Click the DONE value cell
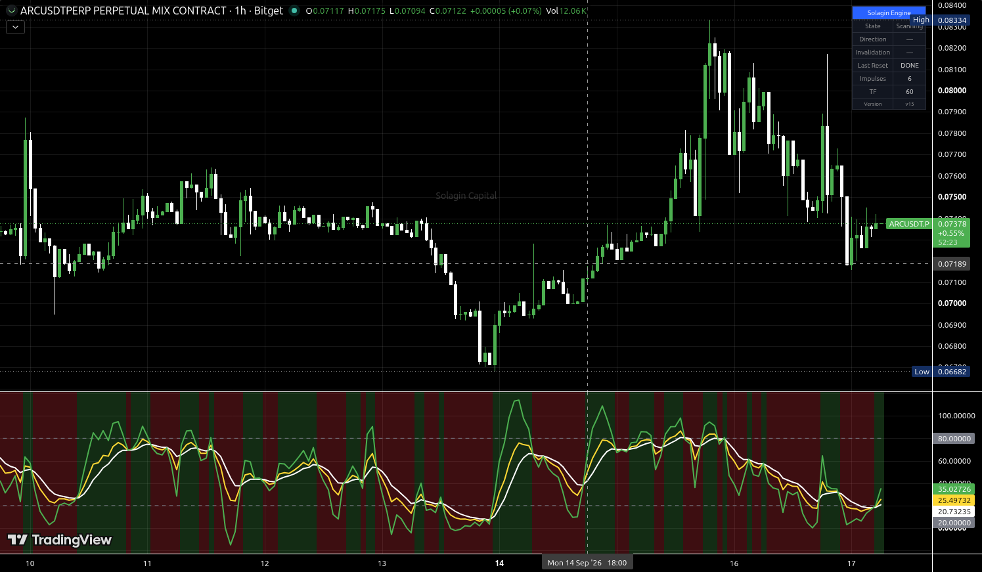 (x=910, y=66)
